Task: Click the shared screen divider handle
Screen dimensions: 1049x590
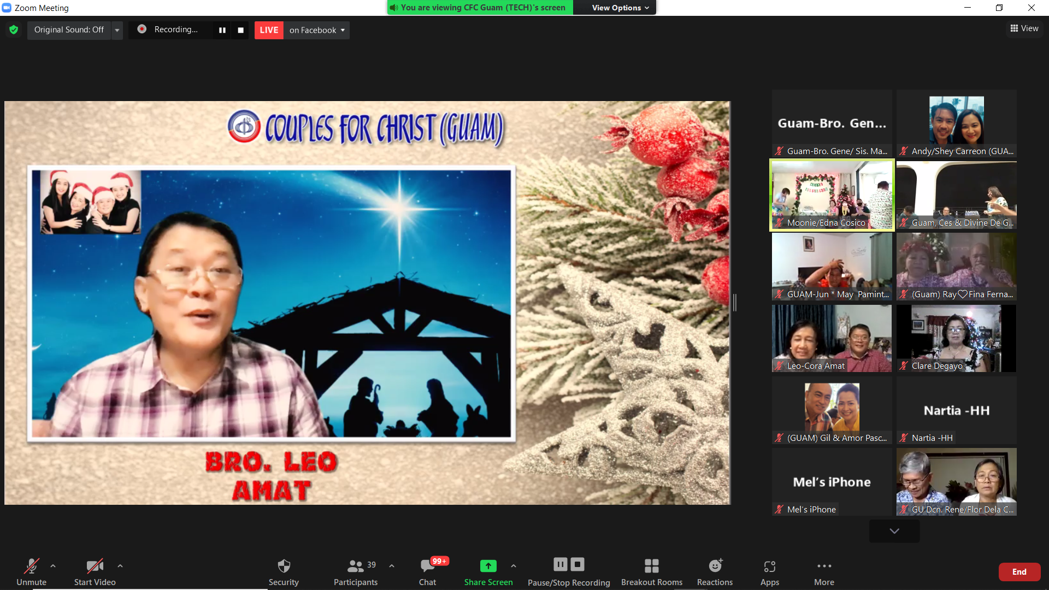Action: tap(735, 303)
